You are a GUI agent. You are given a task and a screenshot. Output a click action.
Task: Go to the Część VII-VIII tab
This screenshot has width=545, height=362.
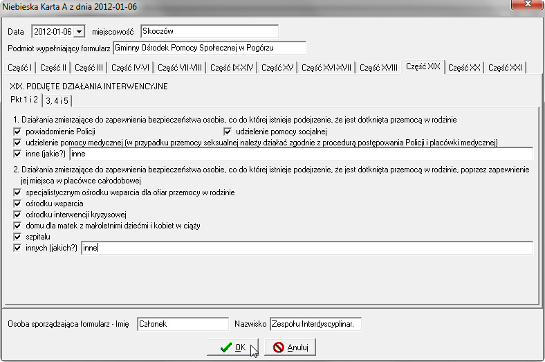(x=180, y=67)
